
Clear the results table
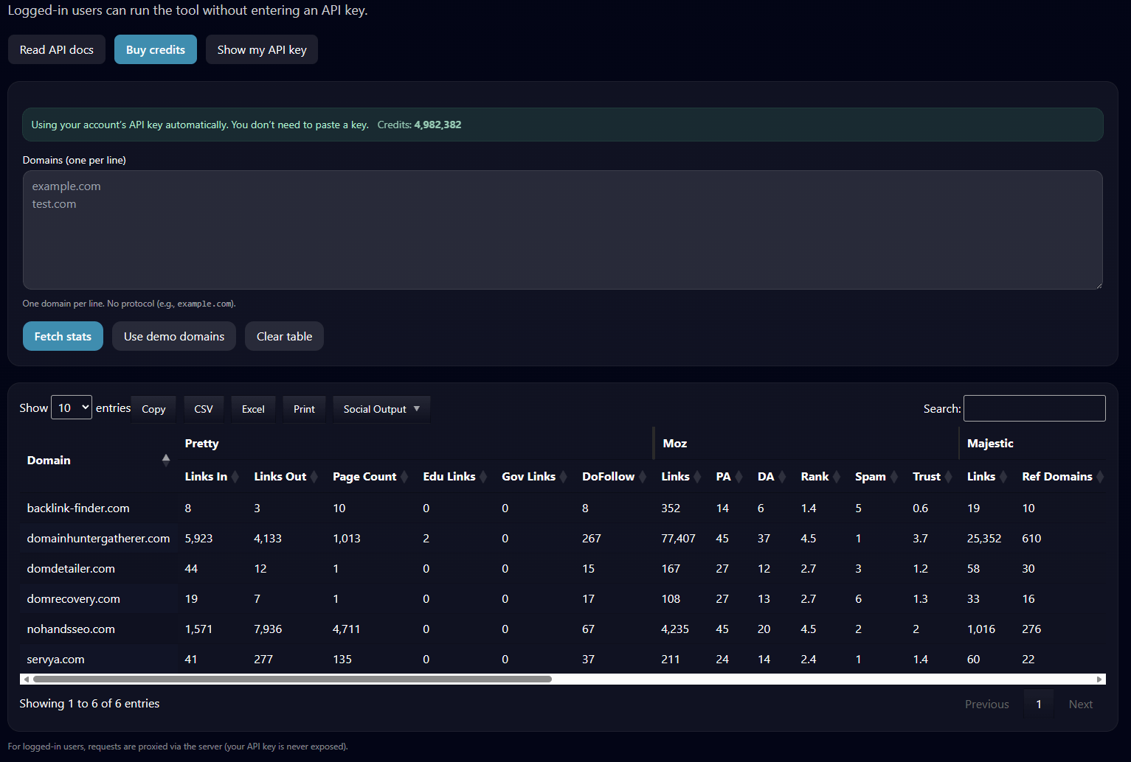point(284,336)
